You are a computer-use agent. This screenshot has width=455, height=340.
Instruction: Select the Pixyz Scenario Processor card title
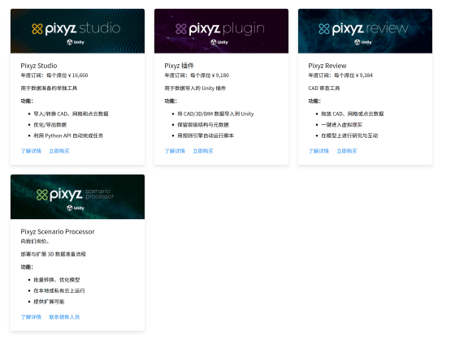[58, 231]
